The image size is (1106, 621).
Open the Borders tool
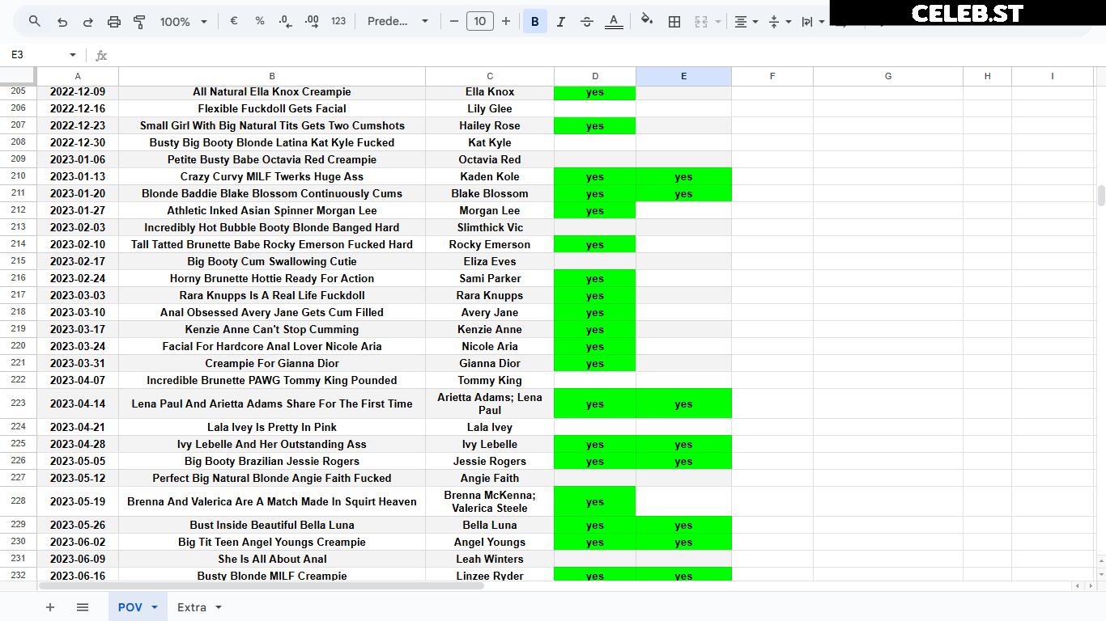tap(674, 22)
